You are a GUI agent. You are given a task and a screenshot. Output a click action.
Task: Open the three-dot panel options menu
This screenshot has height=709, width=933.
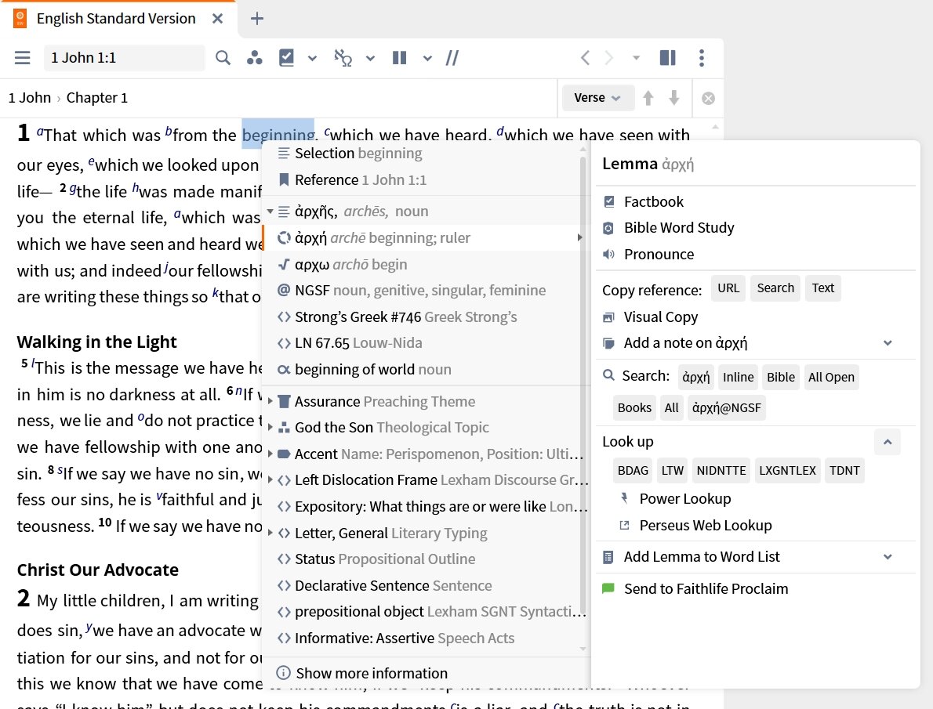tap(702, 58)
